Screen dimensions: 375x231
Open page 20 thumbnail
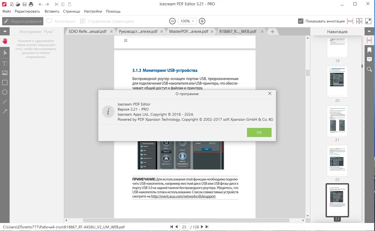click(337, 82)
